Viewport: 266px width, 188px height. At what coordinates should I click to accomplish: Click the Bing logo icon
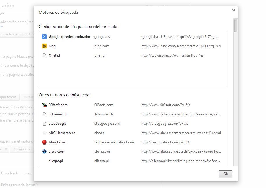pyautogui.click(x=44, y=46)
